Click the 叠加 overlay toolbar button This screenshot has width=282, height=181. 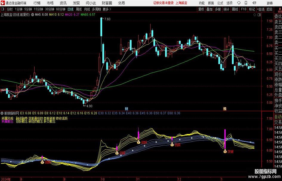209,9
